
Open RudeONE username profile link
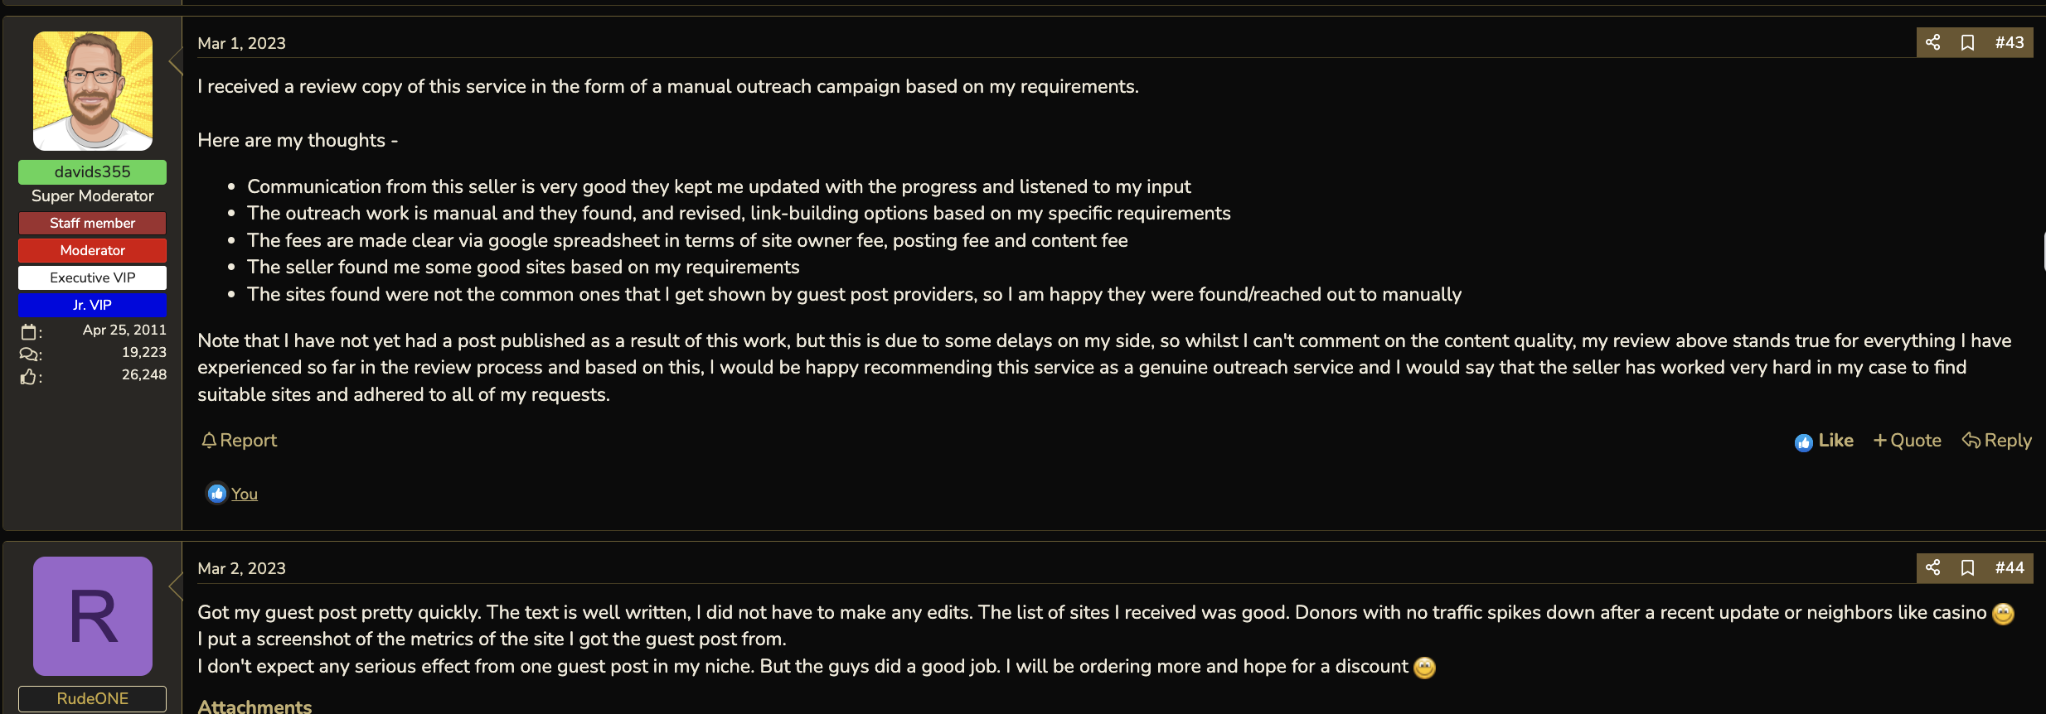point(93,698)
